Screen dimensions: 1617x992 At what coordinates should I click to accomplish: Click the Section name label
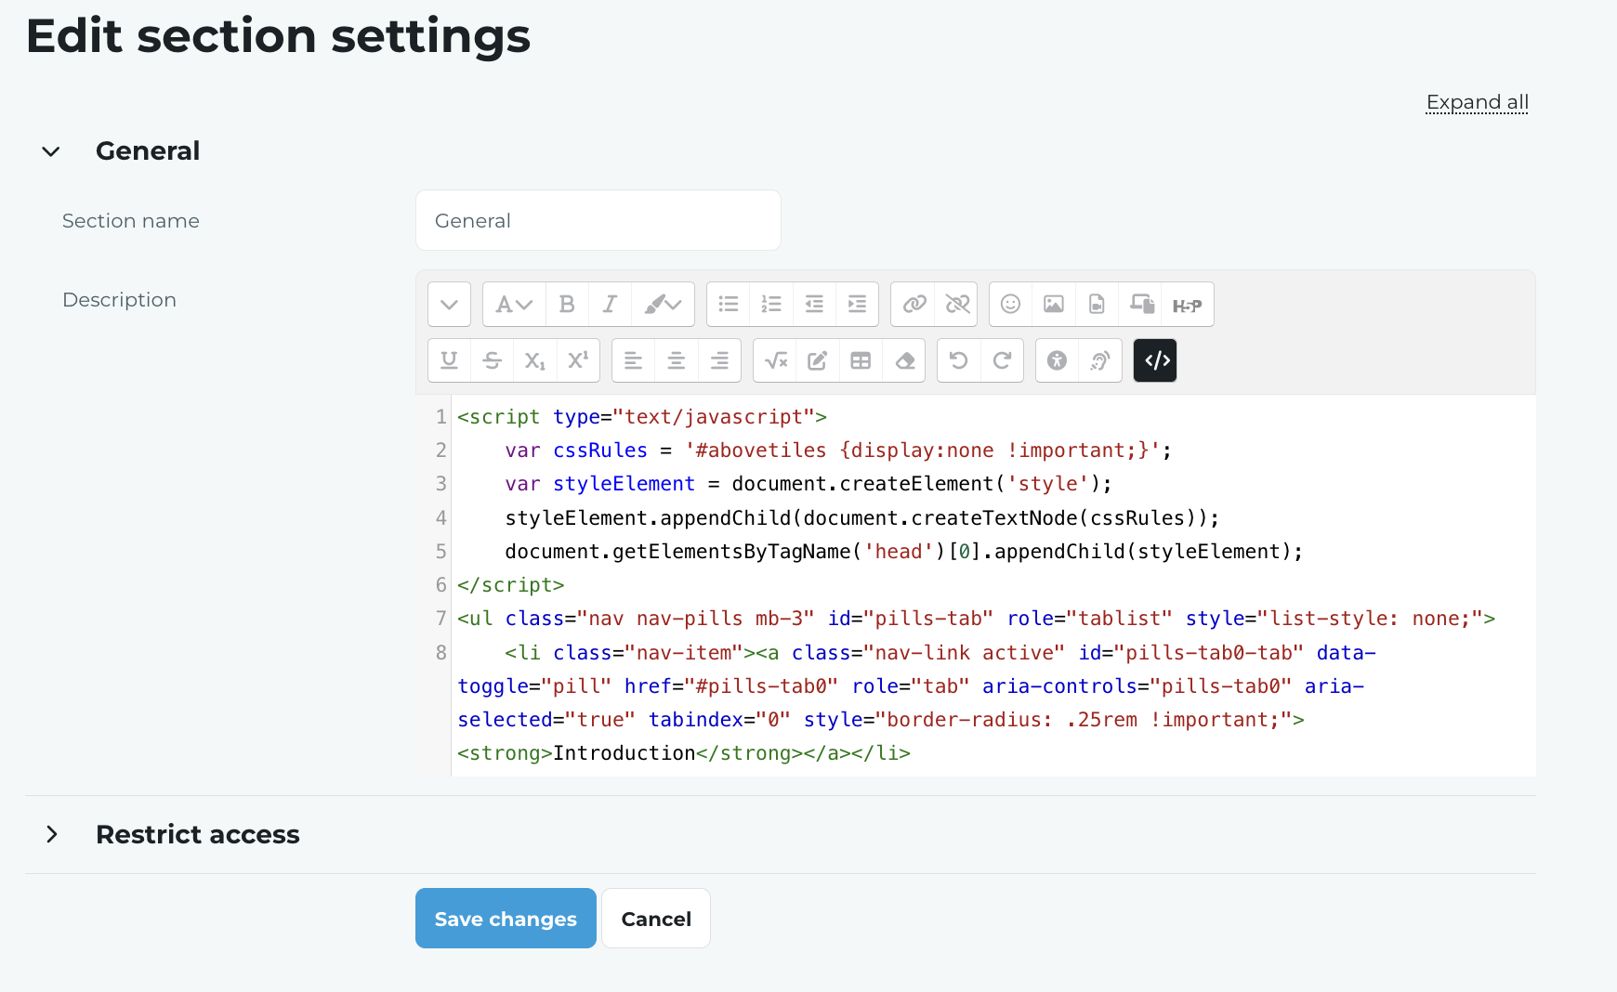point(131,221)
